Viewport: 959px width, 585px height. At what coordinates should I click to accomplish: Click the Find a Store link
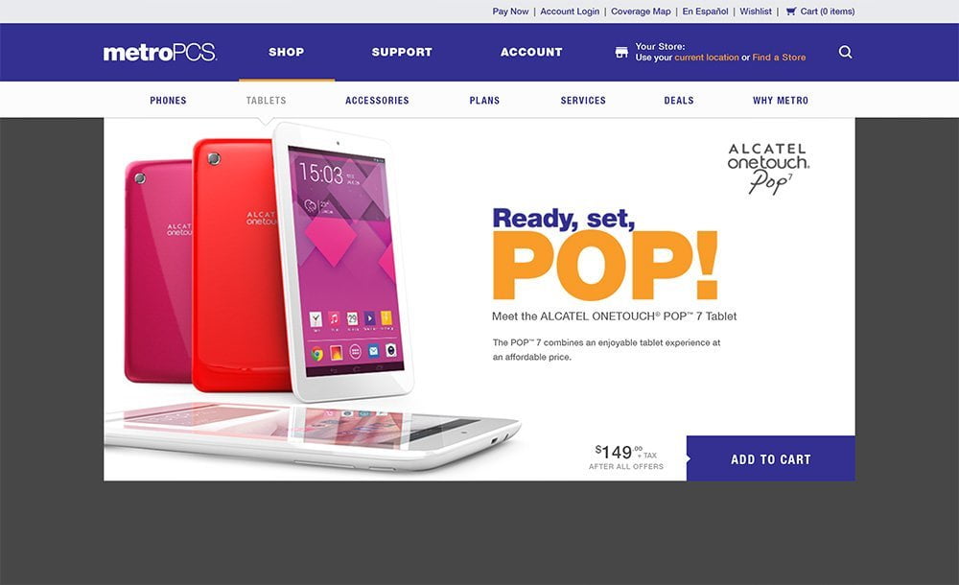779,58
